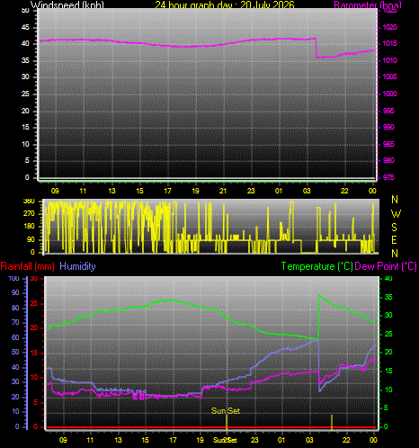The image size is (419, 448).
Task: Click hour 03 on the lower chart time axis
Action: (x=309, y=440)
